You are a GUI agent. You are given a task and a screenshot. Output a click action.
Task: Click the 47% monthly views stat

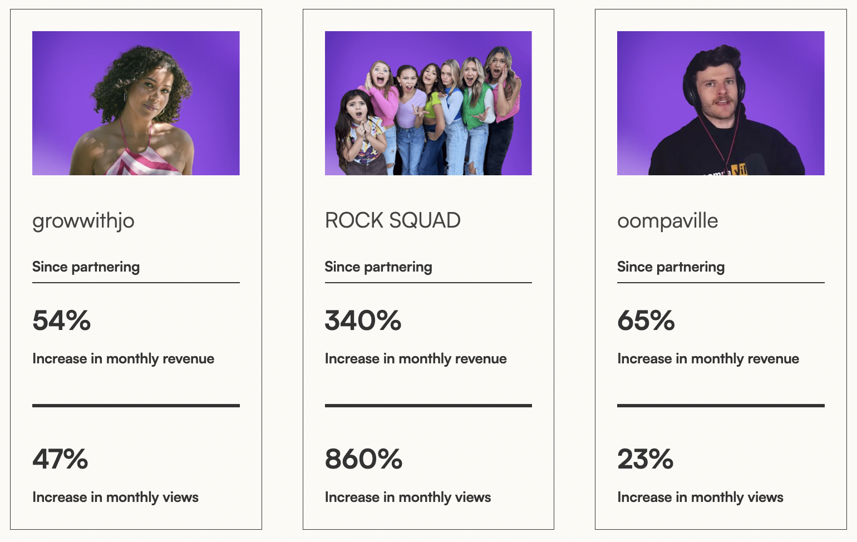pos(60,459)
